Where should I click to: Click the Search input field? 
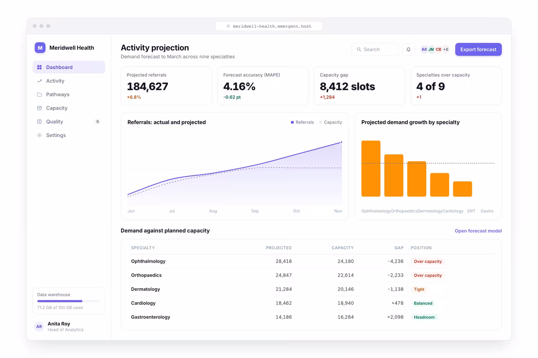pyautogui.click(x=375, y=50)
